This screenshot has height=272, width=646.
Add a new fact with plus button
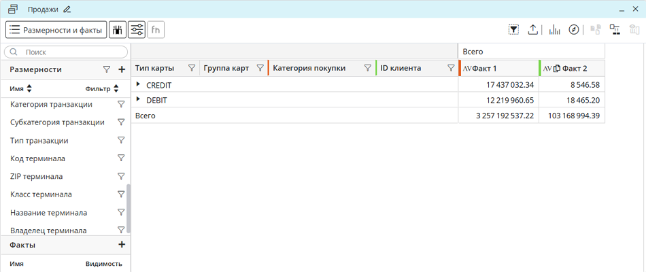[122, 245]
